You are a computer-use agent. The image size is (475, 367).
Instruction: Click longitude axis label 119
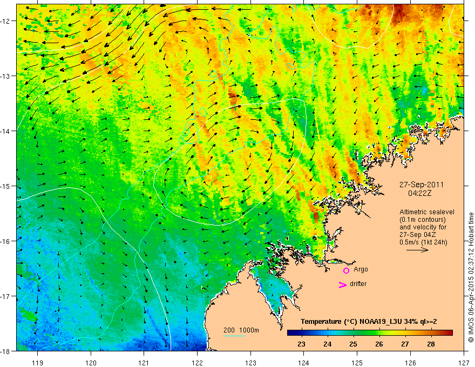[38, 363]
